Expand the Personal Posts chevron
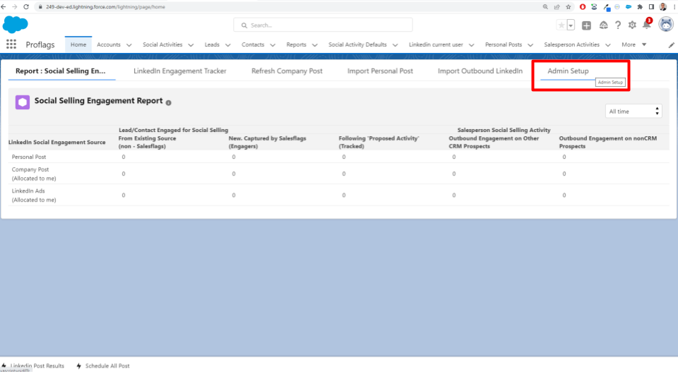This screenshot has width=678, height=381. [530, 45]
